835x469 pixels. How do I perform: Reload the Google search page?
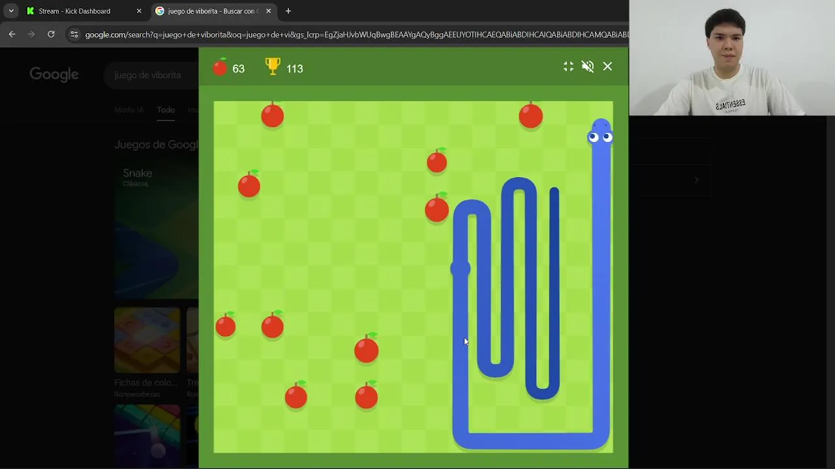pos(51,34)
